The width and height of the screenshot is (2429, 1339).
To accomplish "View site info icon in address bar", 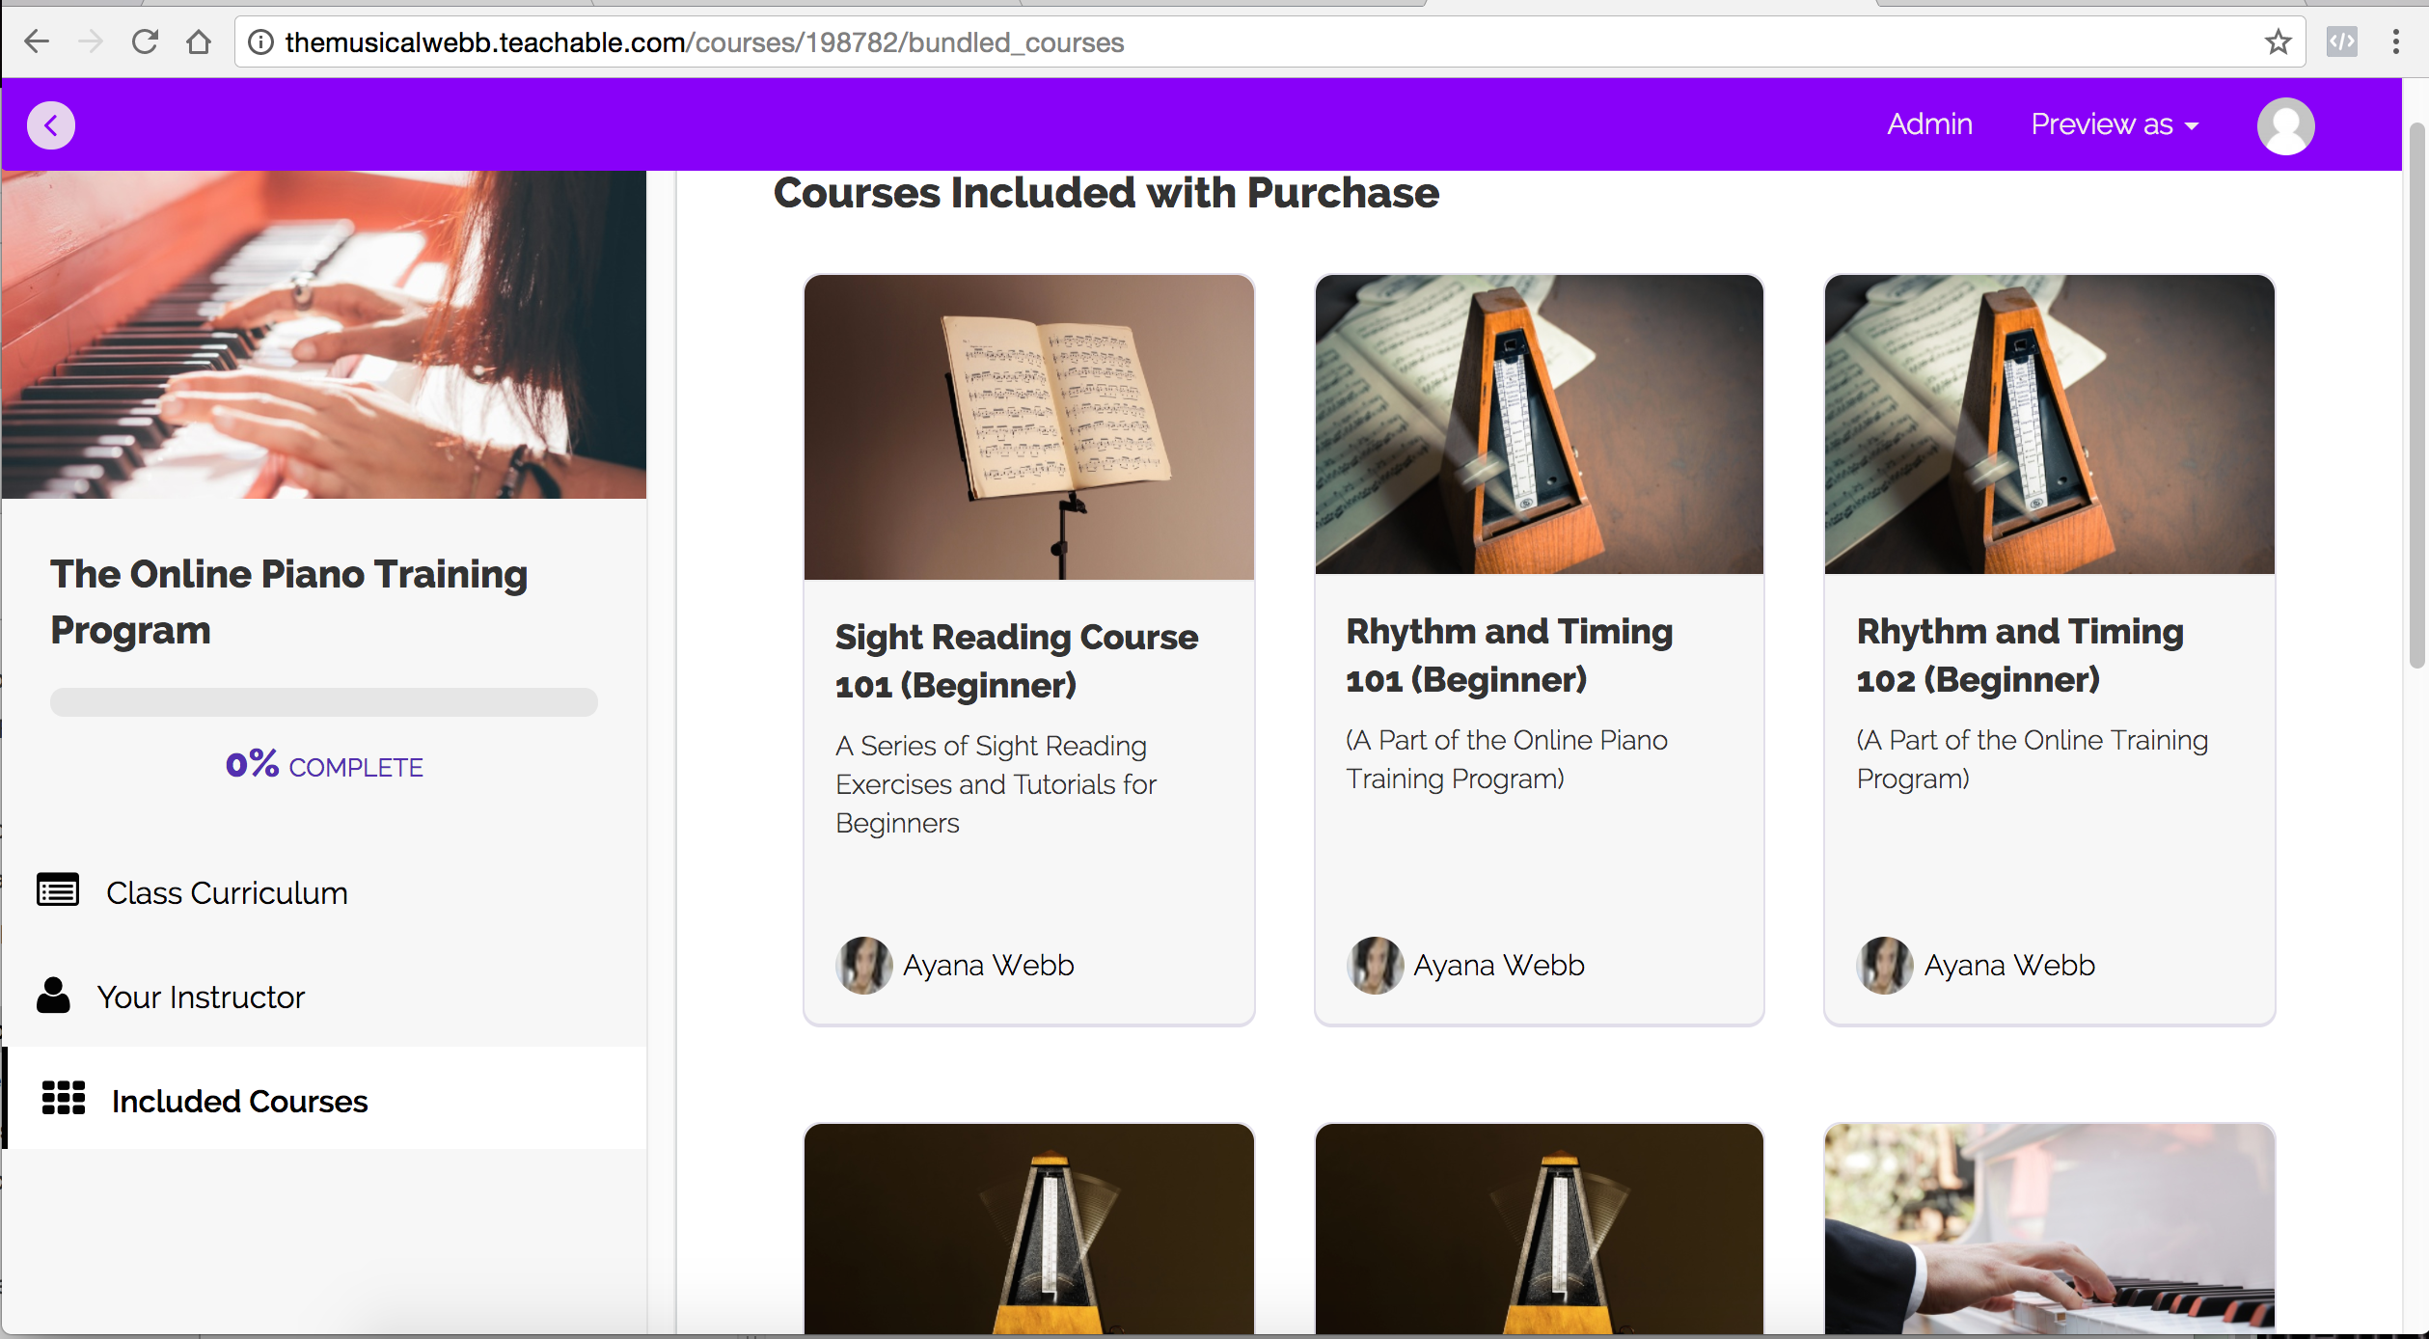I will (260, 42).
